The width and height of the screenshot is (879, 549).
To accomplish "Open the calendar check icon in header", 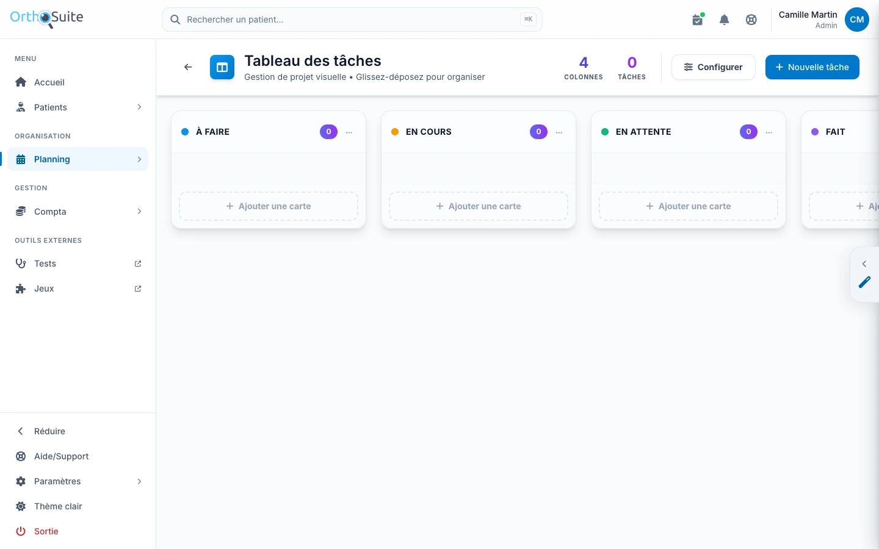I will point(698,20).
